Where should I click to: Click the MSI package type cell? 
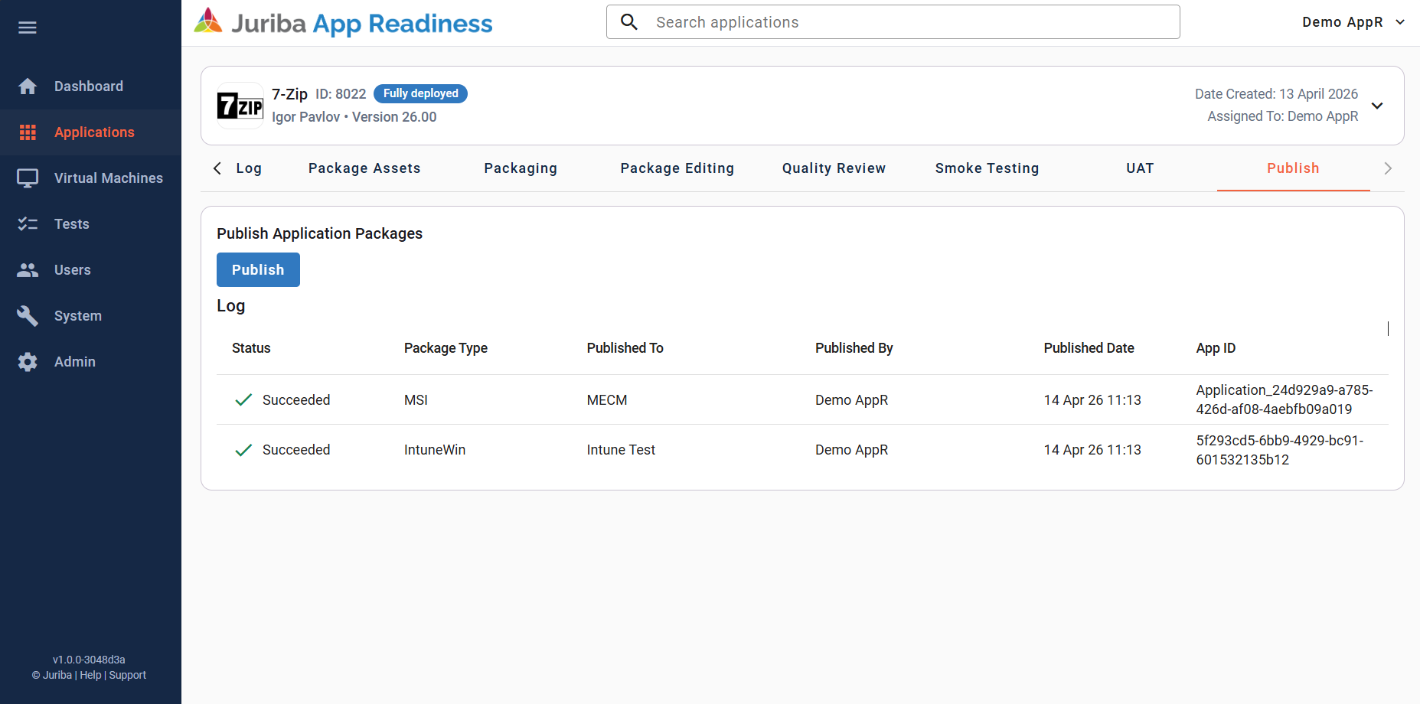point(416,400)
